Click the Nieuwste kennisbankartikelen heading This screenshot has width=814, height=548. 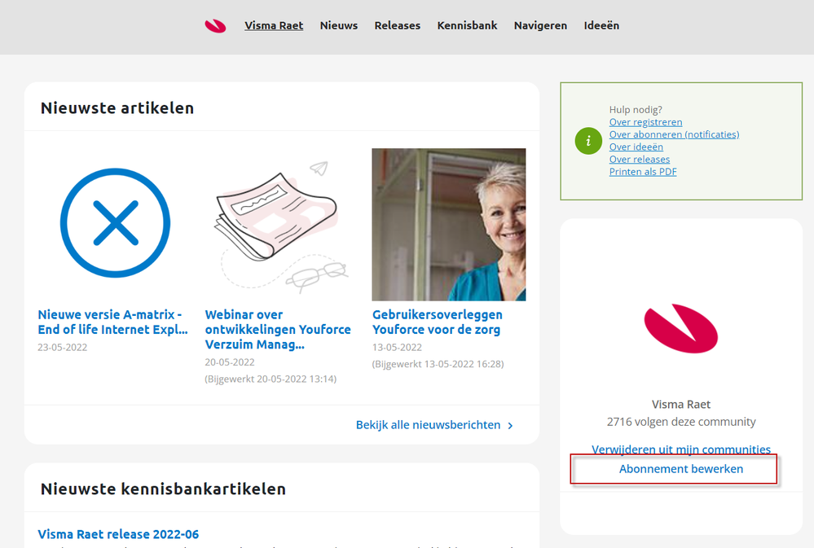[163, 489]
